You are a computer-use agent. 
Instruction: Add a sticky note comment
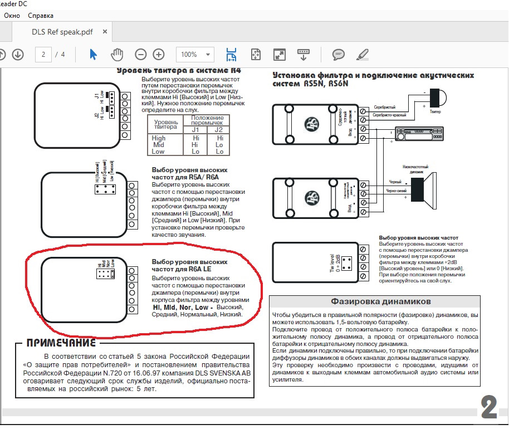338,55
